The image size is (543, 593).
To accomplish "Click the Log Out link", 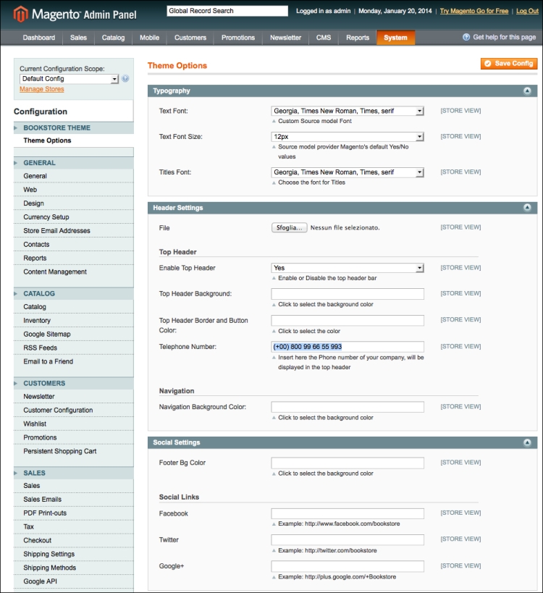I will pyautogui.click(x=527, y=11).
